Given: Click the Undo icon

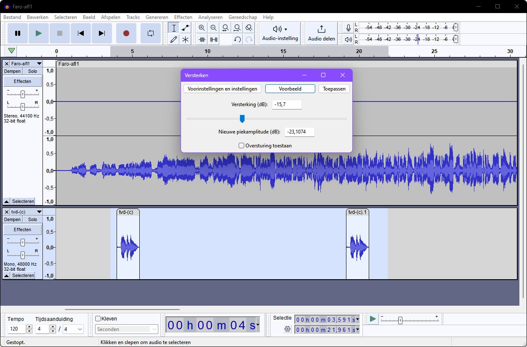Looking at the screenshot, I should pyautogui.click(x=237, y=40).
